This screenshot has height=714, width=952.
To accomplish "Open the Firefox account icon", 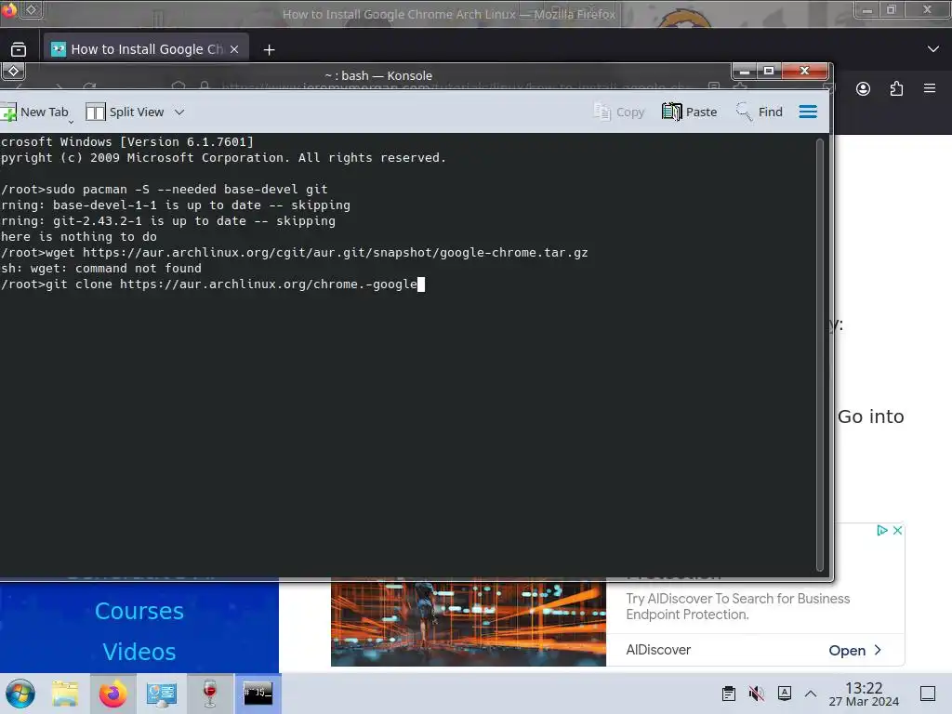I will coord(863,89).
